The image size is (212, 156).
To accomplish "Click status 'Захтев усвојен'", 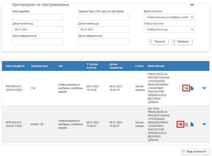I will click(x=139, y=124).
